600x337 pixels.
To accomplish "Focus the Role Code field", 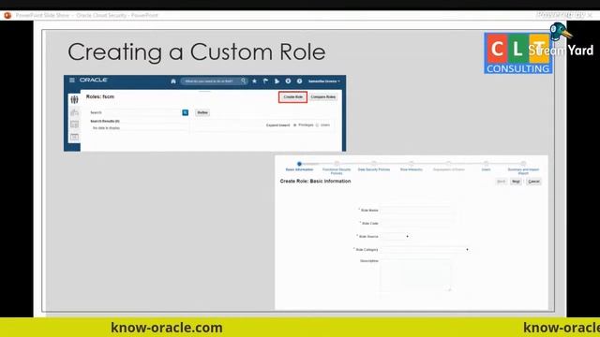I will pyautogui.click(x=416, y=223).
